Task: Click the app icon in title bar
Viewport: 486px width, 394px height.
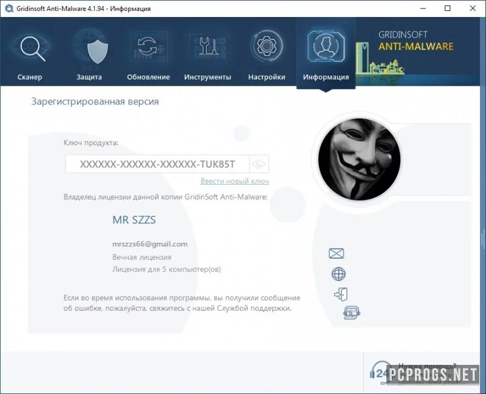Action: (9, 8)
